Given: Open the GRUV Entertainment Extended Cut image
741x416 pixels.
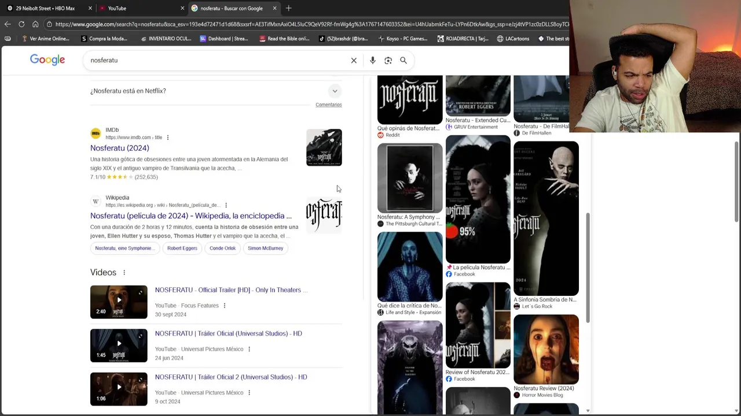Looking at the screenshot, I should click(478, 95).
